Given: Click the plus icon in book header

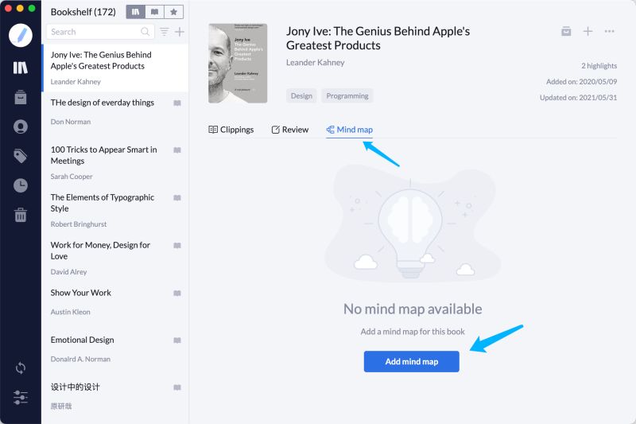Looking at the screenshot, I should pos(588,31).
